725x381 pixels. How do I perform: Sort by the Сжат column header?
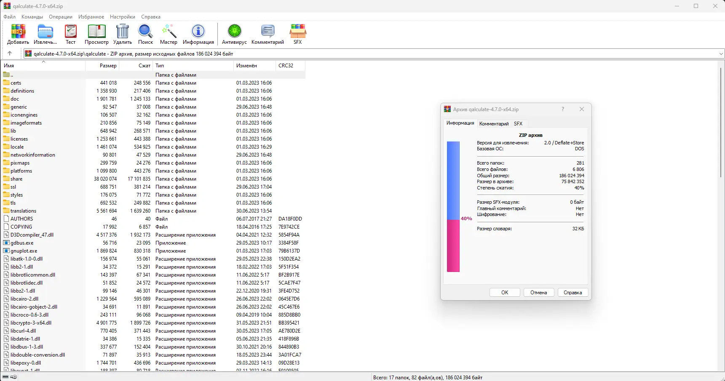[x=136, y=66]
